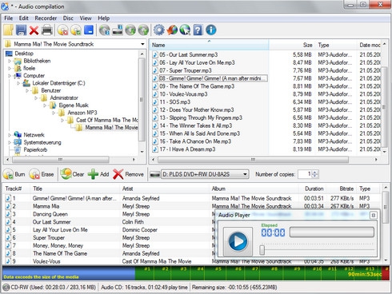Image resolution: width=392 pixels, height=294 pixels.
Task: Click the blue square toolbar icon
Action: pos(89,30)
